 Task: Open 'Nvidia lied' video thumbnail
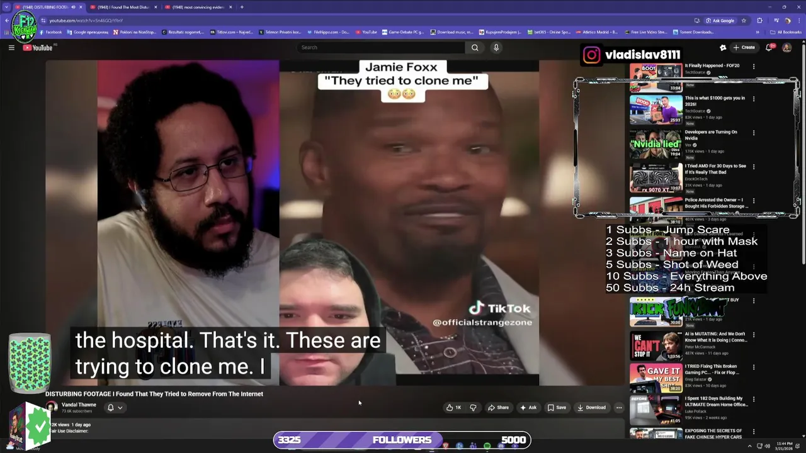[656, 143]
